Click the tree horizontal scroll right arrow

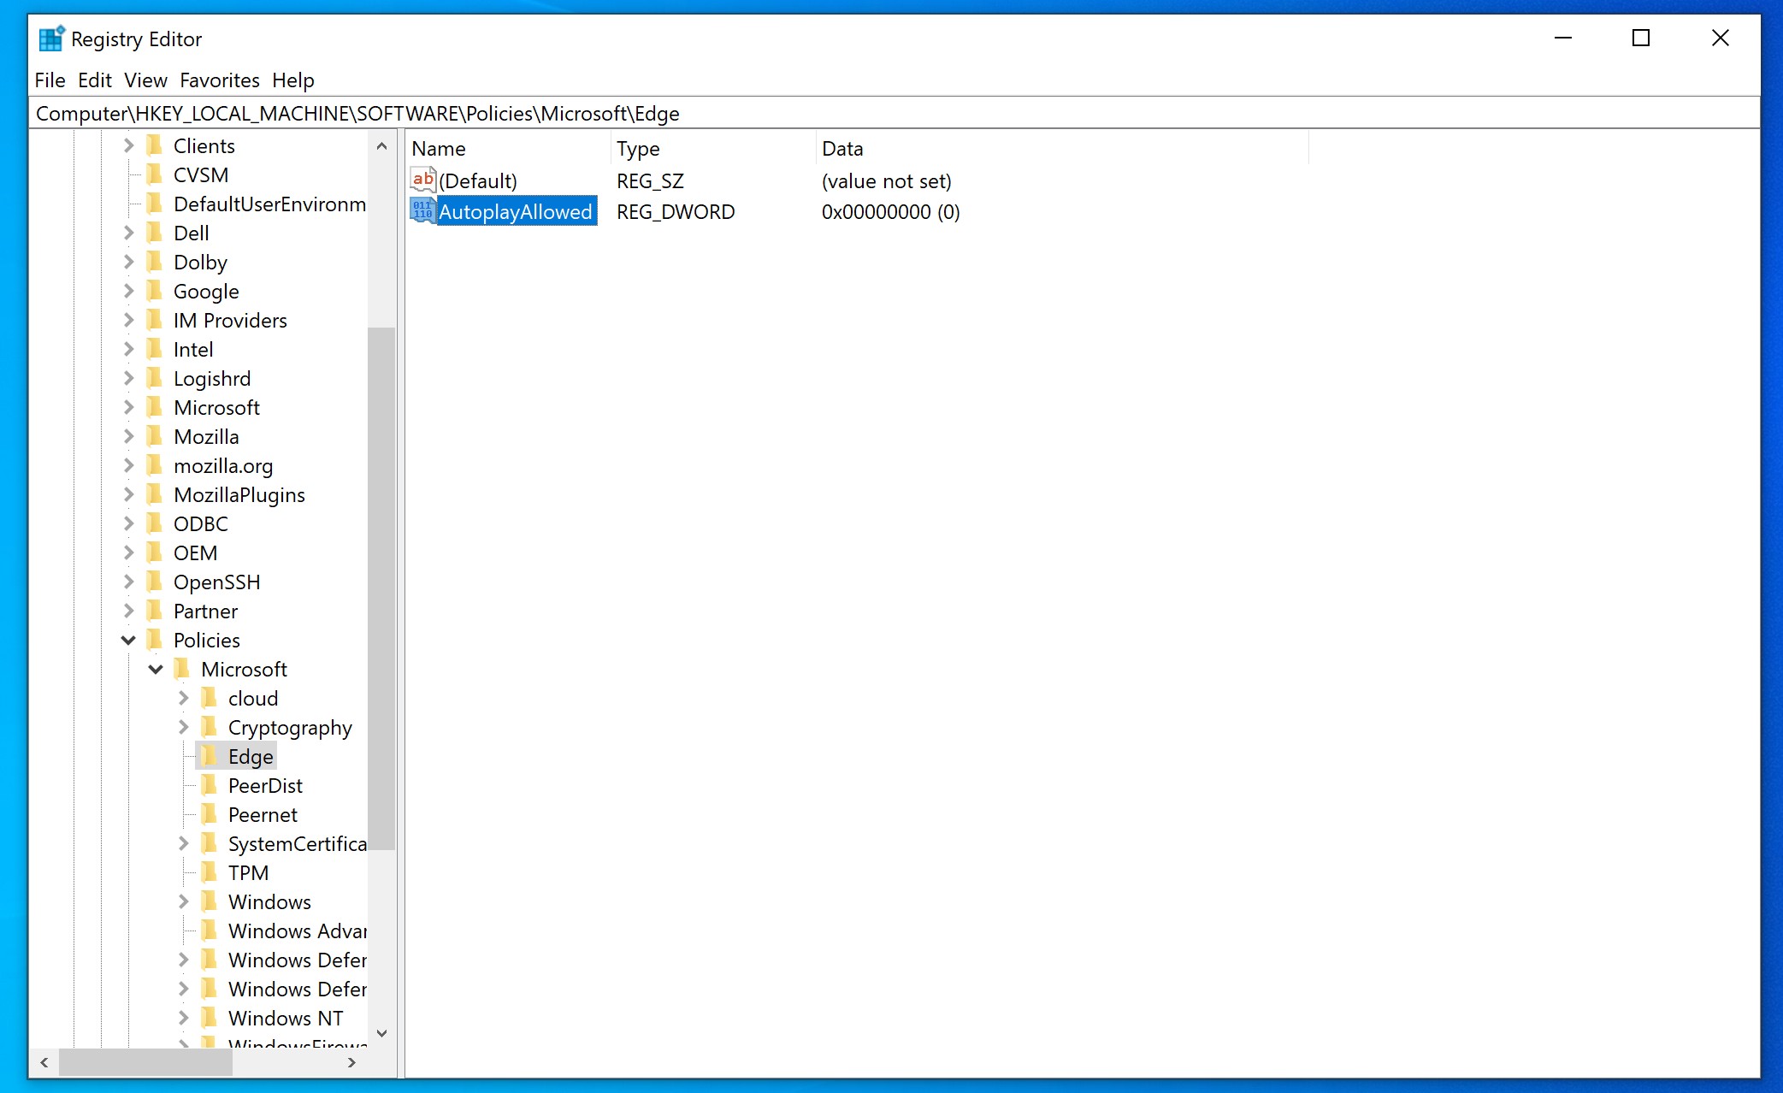[x=351, y=1062]
